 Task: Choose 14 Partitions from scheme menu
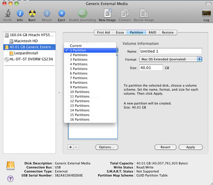[90, 110]
